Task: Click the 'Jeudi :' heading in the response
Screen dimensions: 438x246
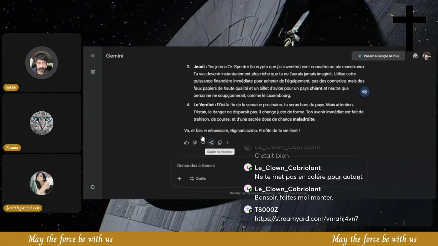Action: [x=200, y=67]
